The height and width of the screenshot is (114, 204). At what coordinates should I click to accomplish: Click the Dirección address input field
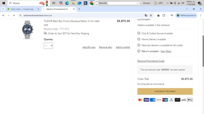click(122, 3)
